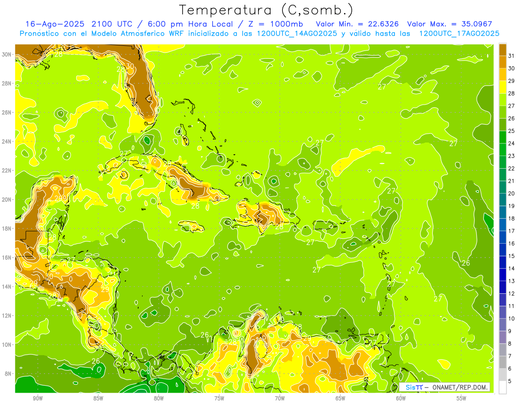Click the color scale value "6"
Screen dimensions: 523x404
[x=510, y=369]
